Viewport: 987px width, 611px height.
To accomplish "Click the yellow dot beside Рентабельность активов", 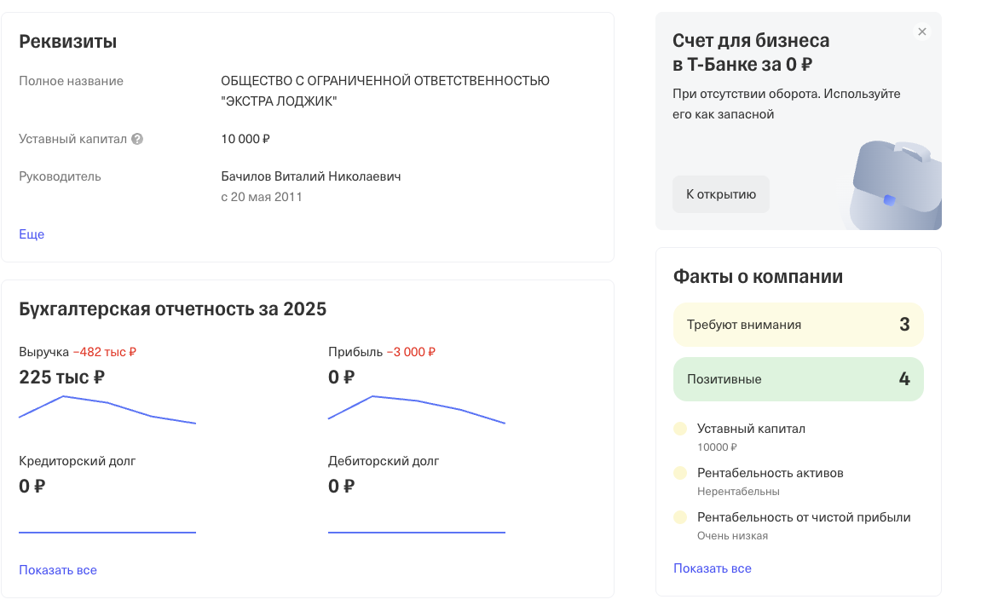I will [680, 473].
